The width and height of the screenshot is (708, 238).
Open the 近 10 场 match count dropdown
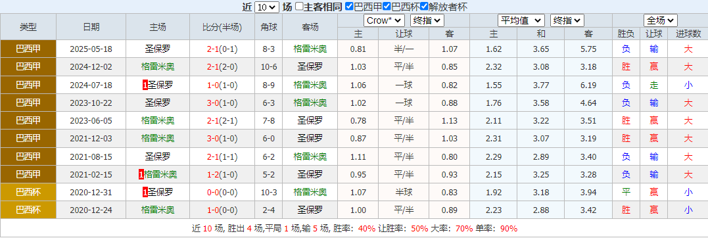pos(267,7)
